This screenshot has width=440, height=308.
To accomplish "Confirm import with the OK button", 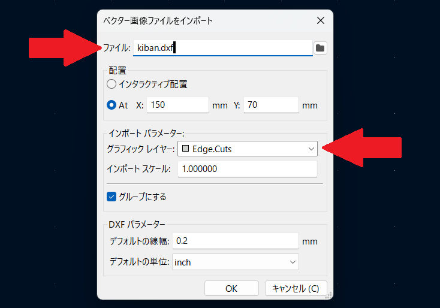I will pos(231,288).
